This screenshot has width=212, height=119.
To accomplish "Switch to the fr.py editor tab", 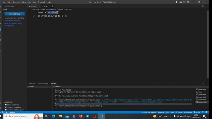I will (x=46, y=6).
